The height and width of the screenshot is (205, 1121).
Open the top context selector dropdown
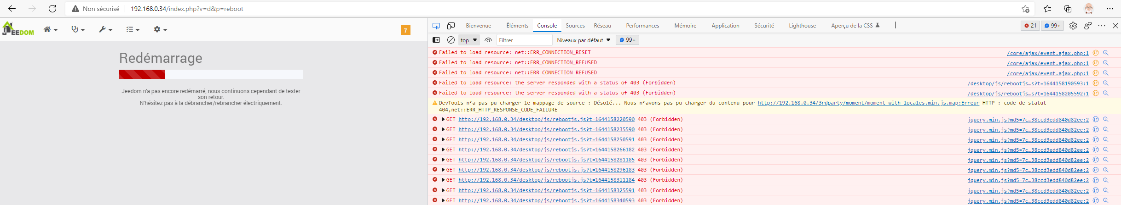click(x=469, y=40)
